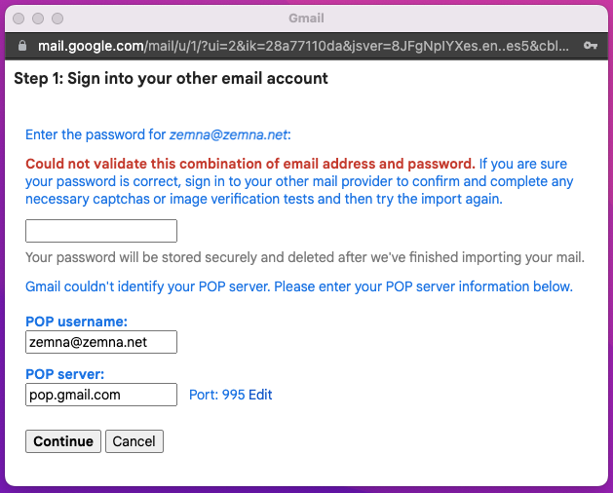Screen dimensions: 613x493
Task: Click into the POP username text box
Action: [x=101, y=342]
